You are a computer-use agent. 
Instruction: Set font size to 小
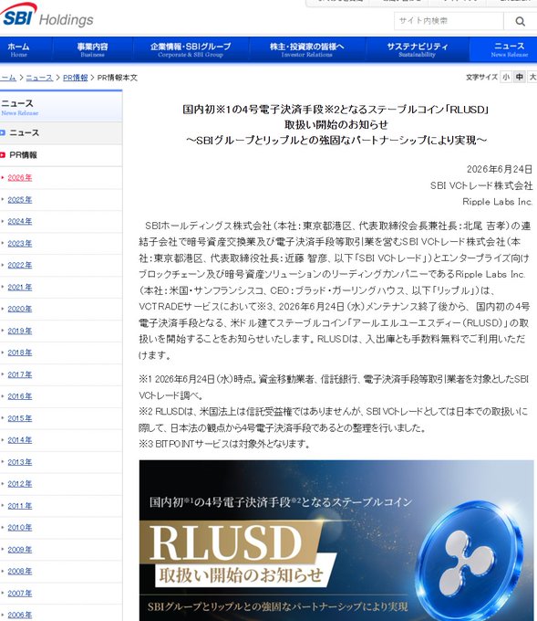(506, 77)
